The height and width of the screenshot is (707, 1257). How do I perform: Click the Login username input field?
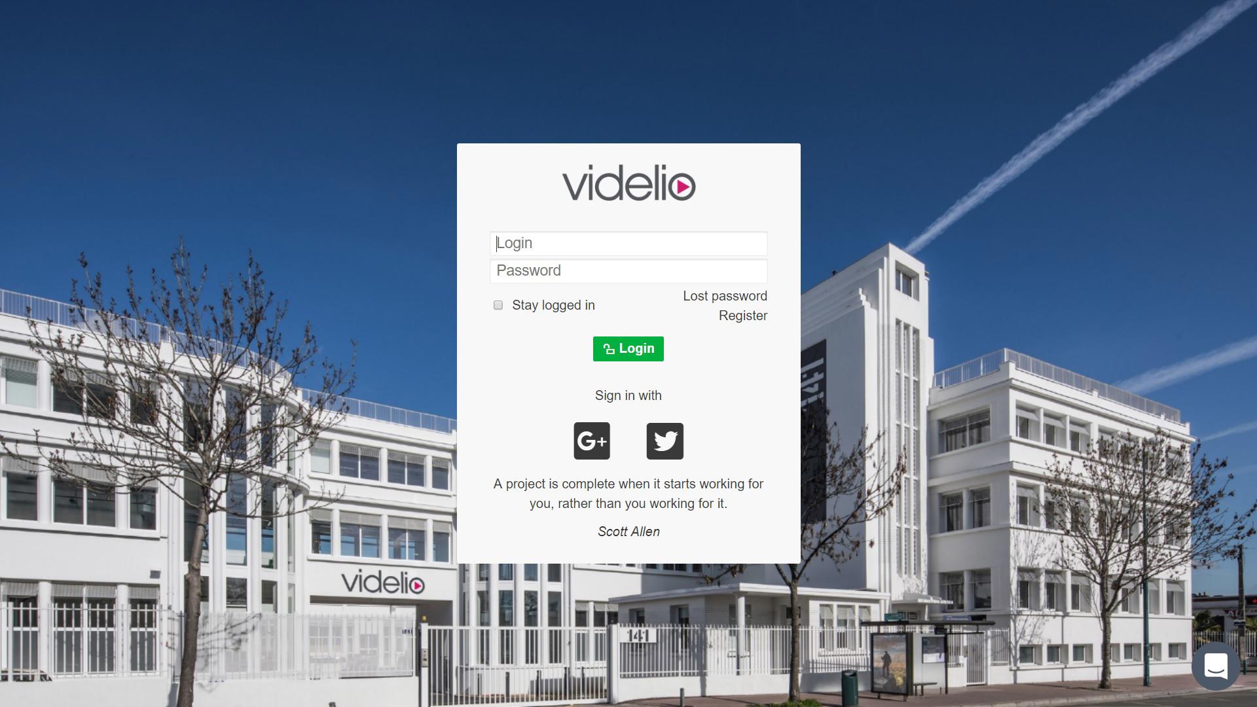tap(628, 243)
